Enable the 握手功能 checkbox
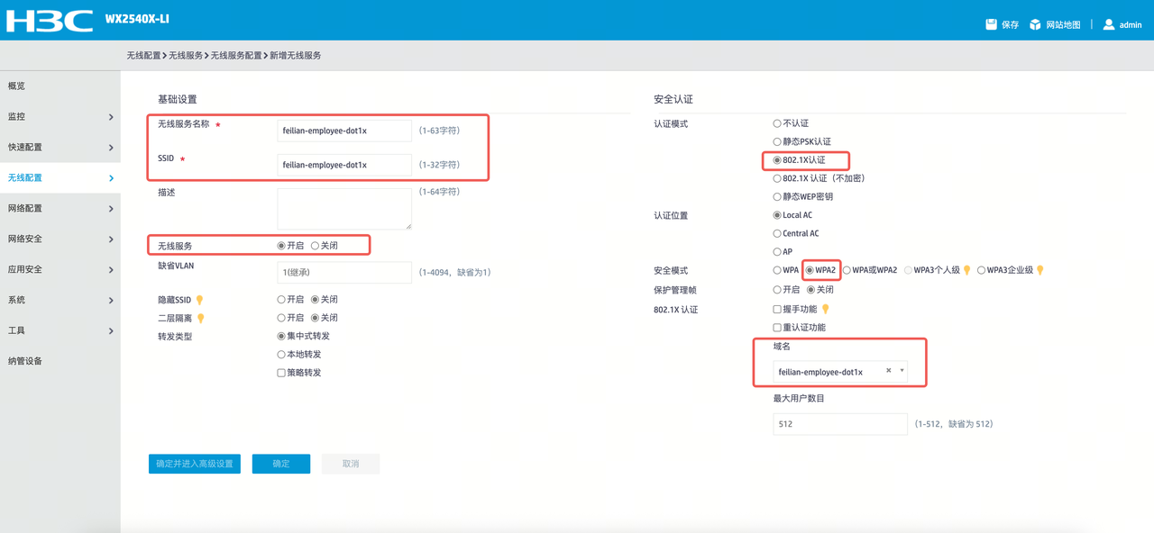Image resolution: width=1154 pixels, height=533 pixels. 777,309
